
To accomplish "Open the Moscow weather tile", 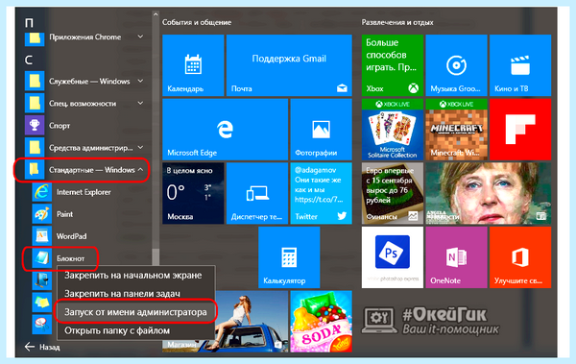I will coord(193,193).
